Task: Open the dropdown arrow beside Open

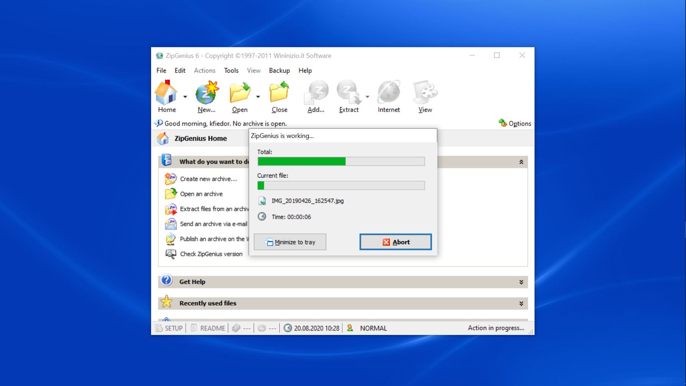Action: pos(258,97)
